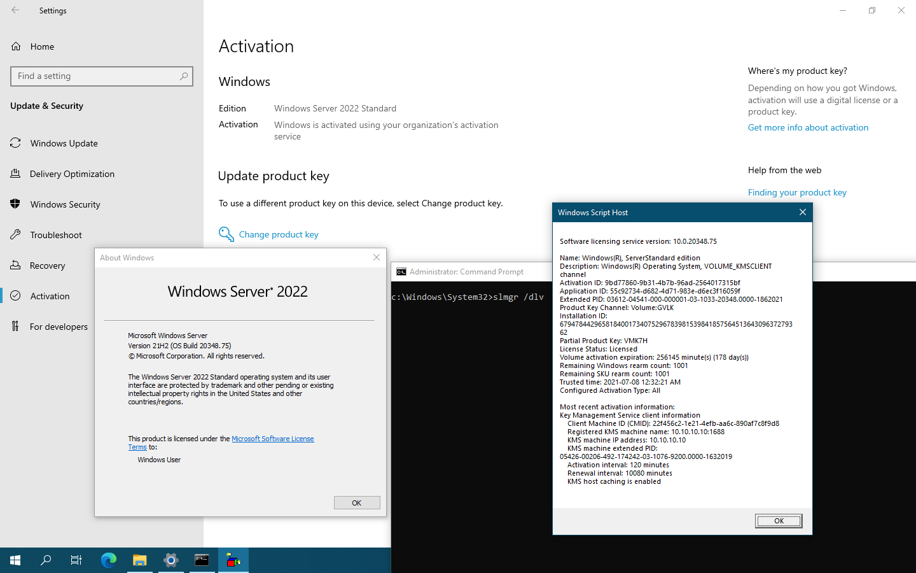This screenshot has height=573, width=916.
Task: Click the 'Software licensing service version' line
Action: click(x=638, y=241)
